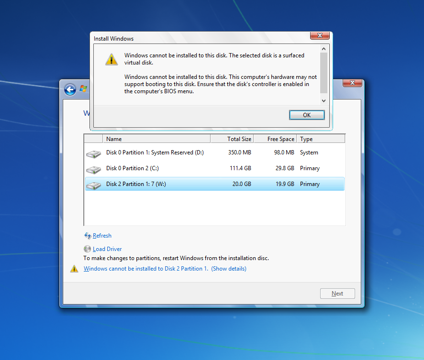Click the drive icon for System Reserved partition
Viewport: 424px width, 360px height.
(x=94, y=154)
